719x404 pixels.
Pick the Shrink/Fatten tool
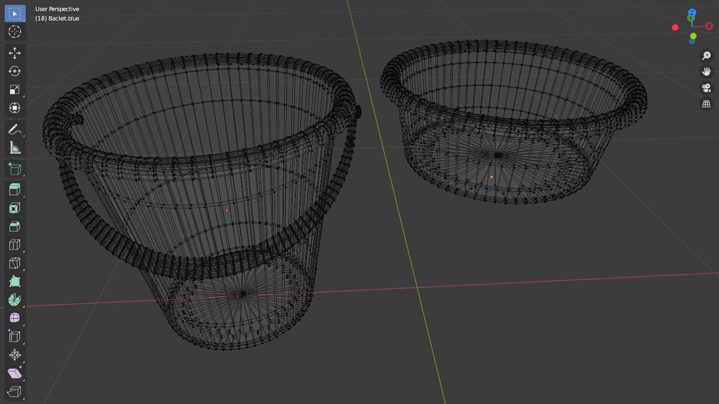[x=15, y=355]
